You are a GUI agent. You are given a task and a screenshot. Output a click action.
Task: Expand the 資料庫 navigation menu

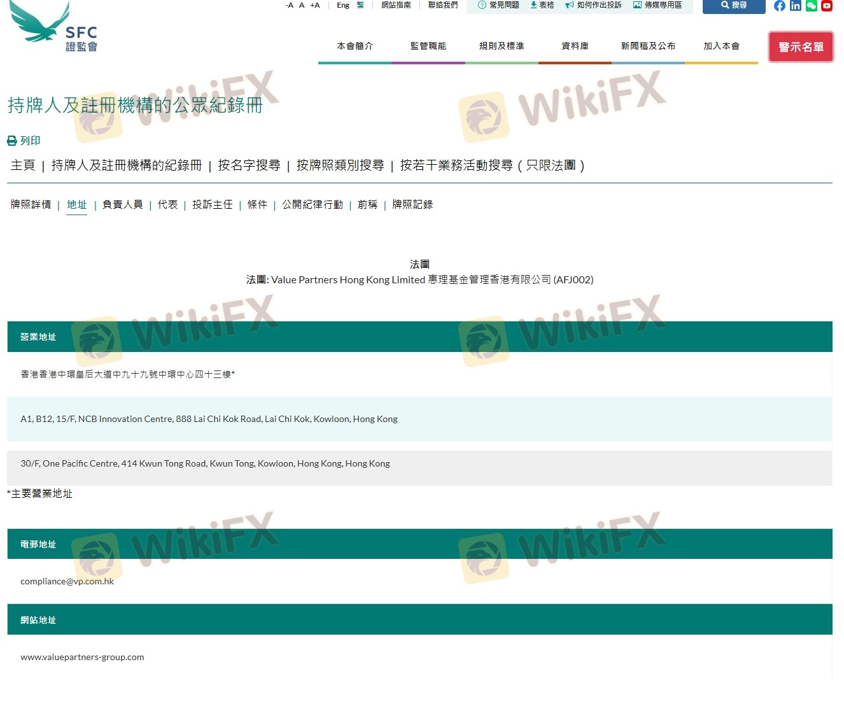575,46
